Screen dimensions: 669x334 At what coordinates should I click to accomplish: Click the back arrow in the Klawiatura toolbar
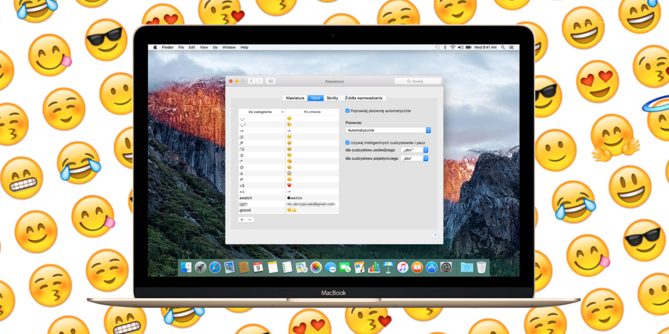point(251,81)
